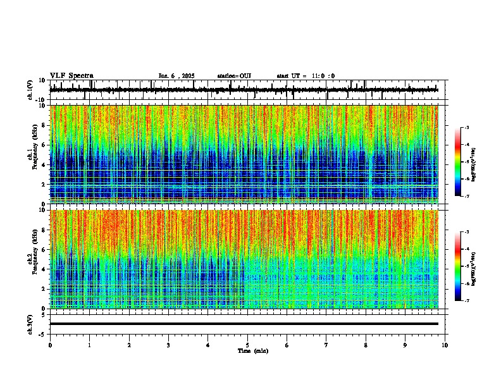Click time axis tick label "10"
The width and height of the screenshot is (501, 387).
(445, 345)
